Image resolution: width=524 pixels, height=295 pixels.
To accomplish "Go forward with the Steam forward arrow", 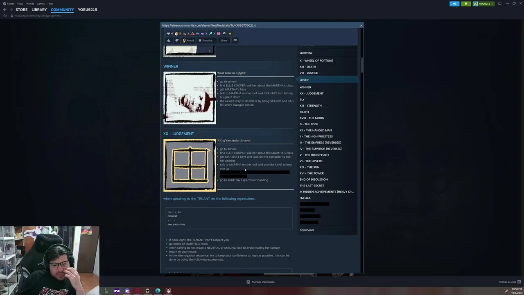I will click(11, 9).
